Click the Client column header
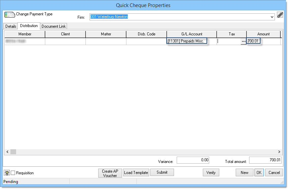Screen dimensions: 288x189 [x=65, y=34]
